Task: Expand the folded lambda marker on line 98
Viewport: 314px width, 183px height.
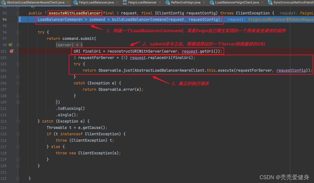Action: [x=18, y=45]
